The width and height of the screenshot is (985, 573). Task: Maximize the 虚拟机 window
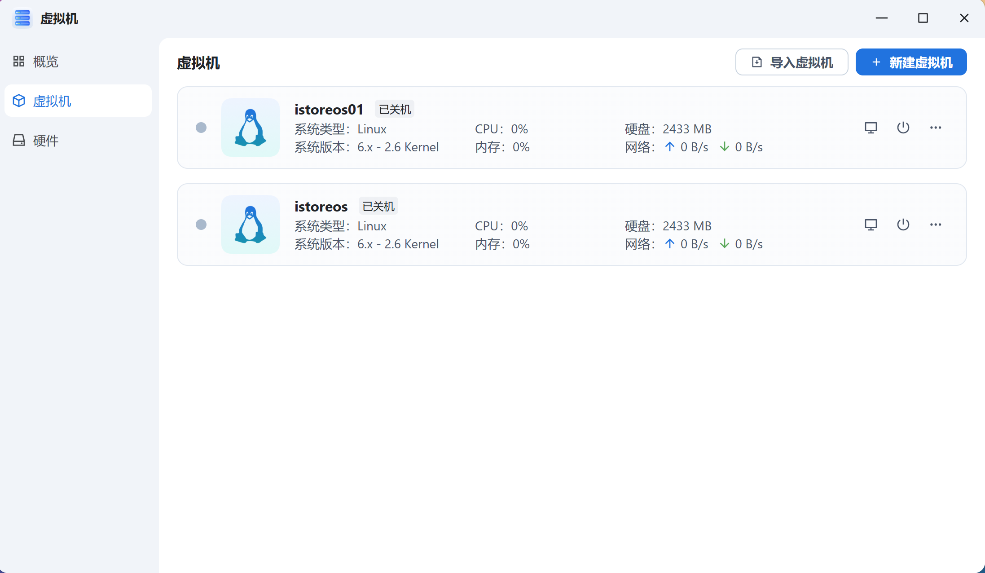point(923,18)
